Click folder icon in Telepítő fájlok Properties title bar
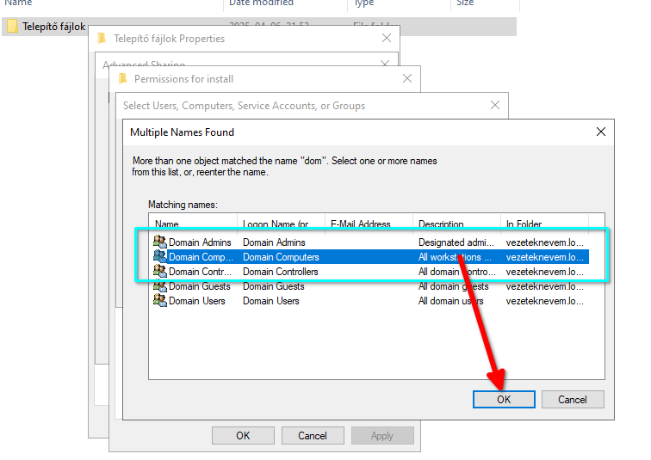This screenshot has width=651, height=460. pos(102,39)
